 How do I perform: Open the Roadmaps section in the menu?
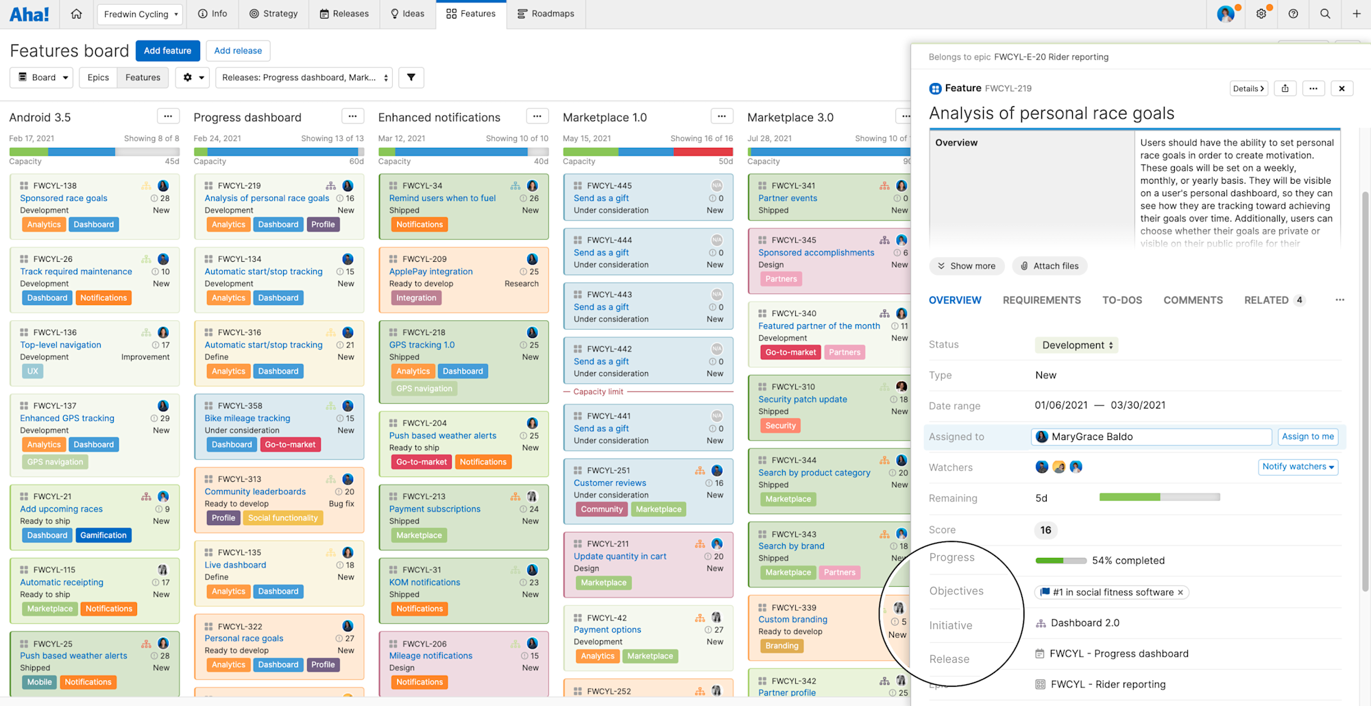(x=546, y=14)
